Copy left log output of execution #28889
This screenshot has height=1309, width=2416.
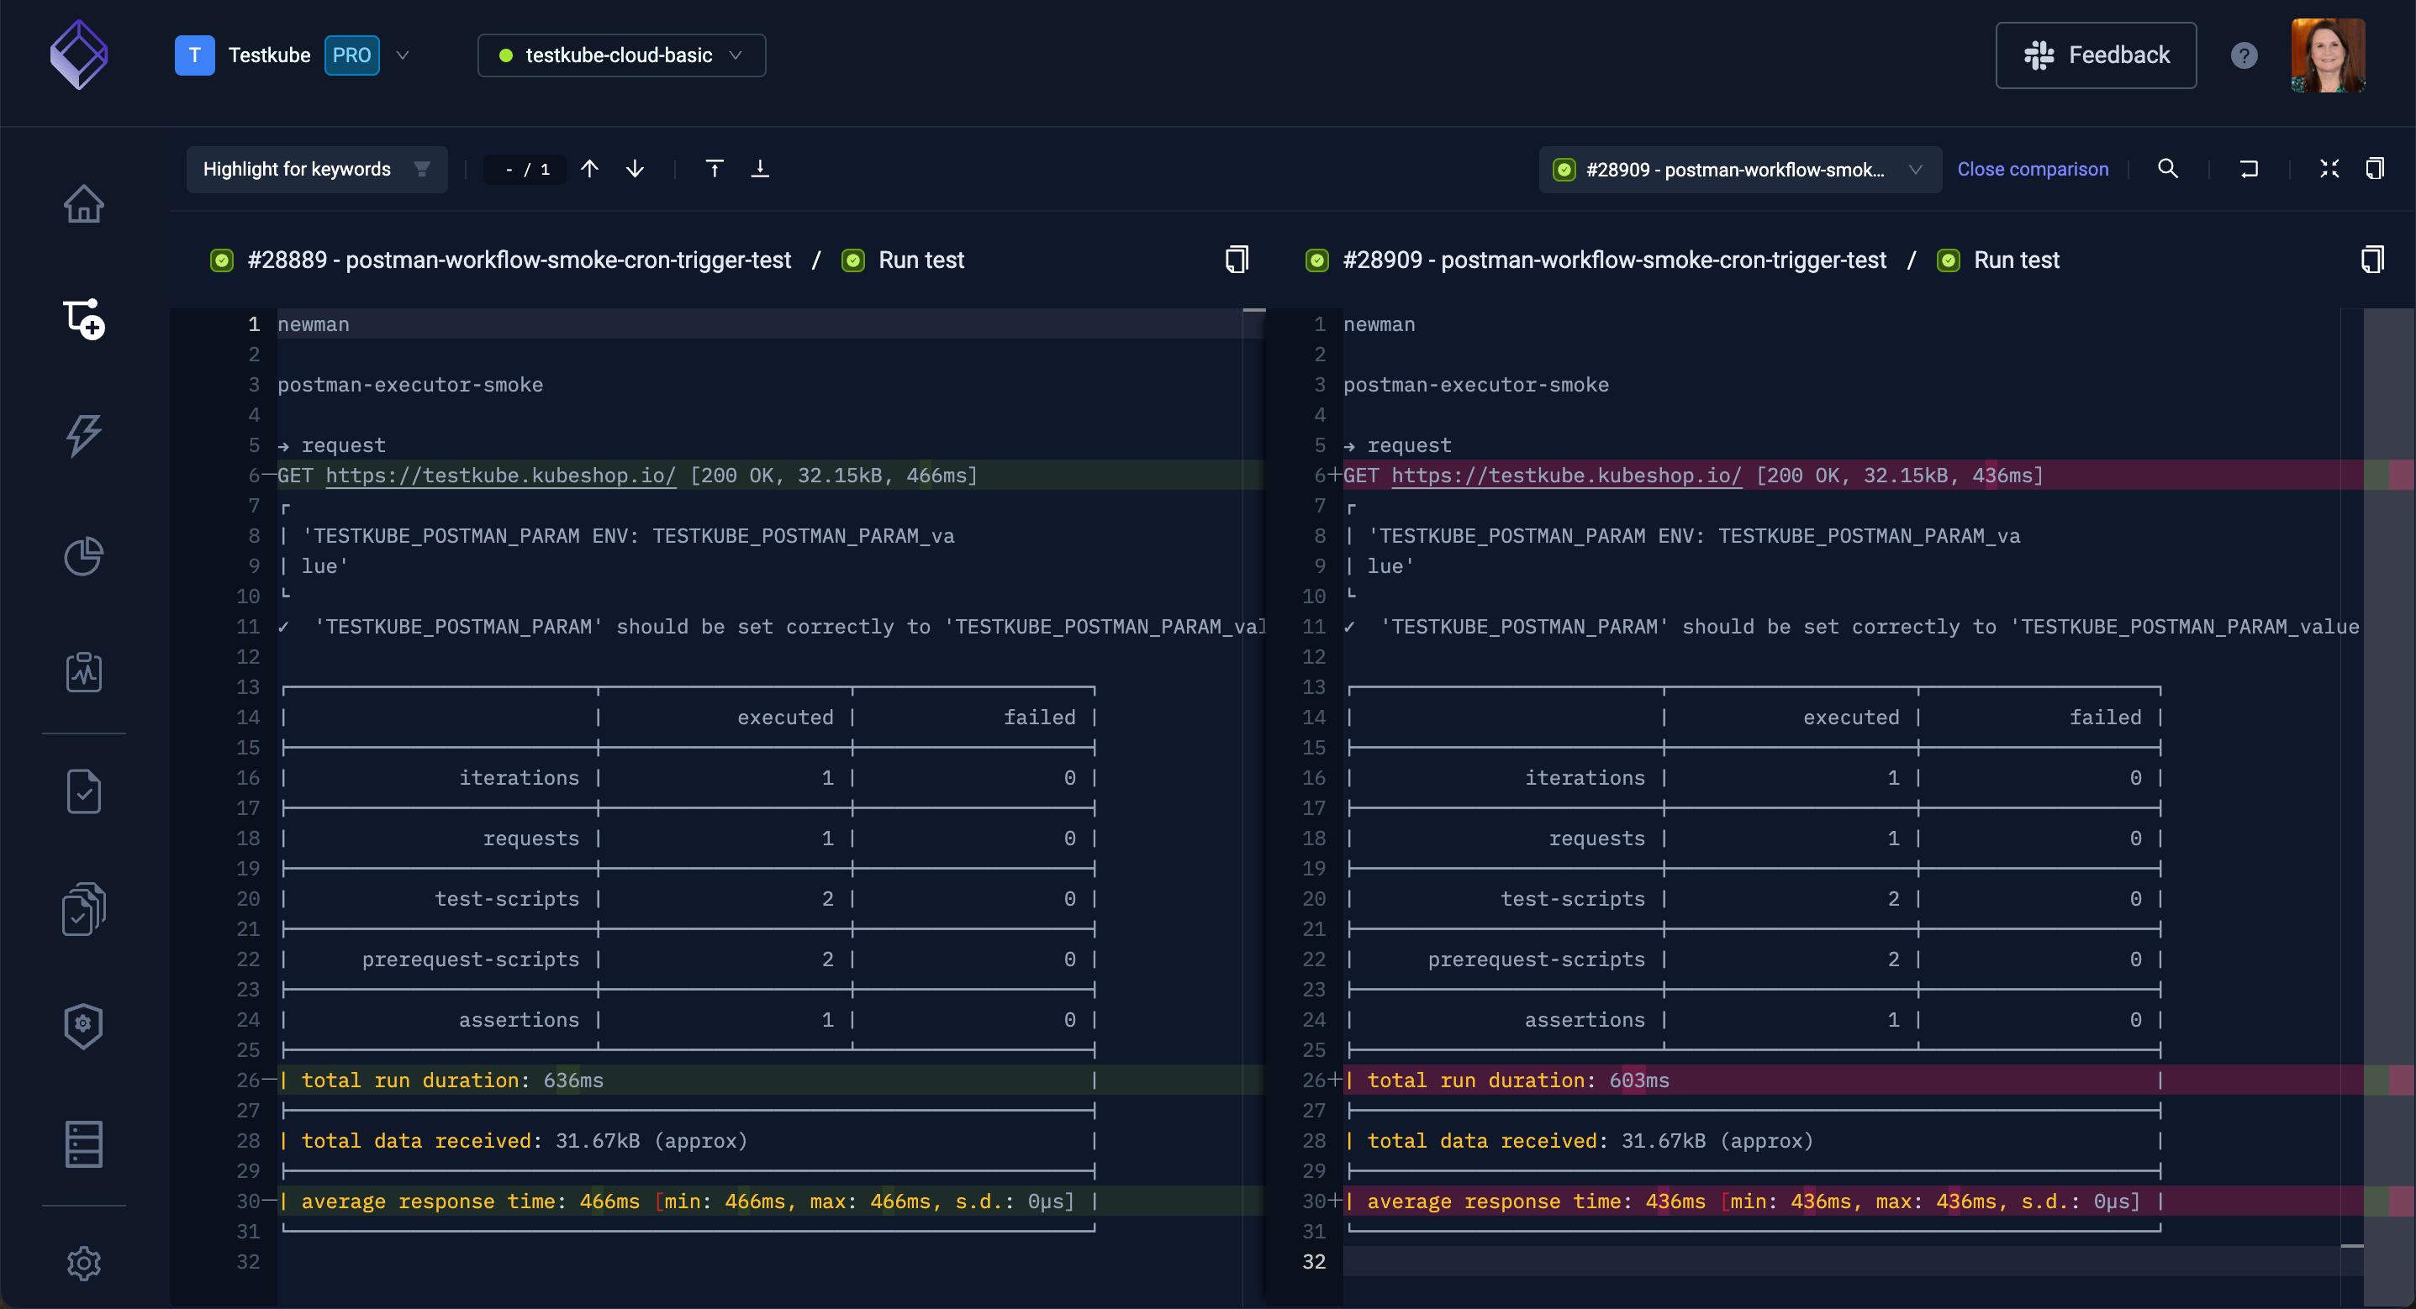pyautogui.click(x=1236, y=260)
